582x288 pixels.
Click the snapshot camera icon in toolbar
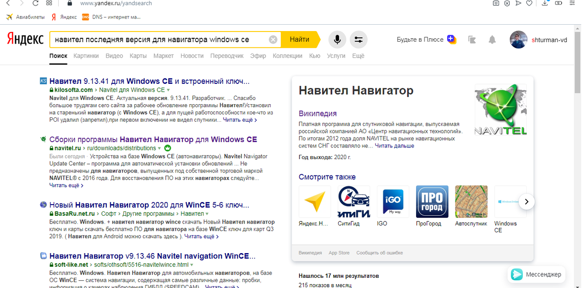[496, 3]
